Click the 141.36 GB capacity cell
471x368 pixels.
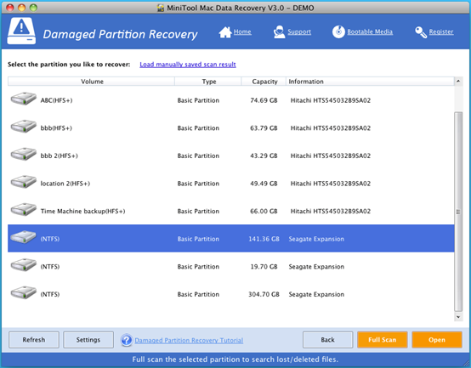[264, 239]
